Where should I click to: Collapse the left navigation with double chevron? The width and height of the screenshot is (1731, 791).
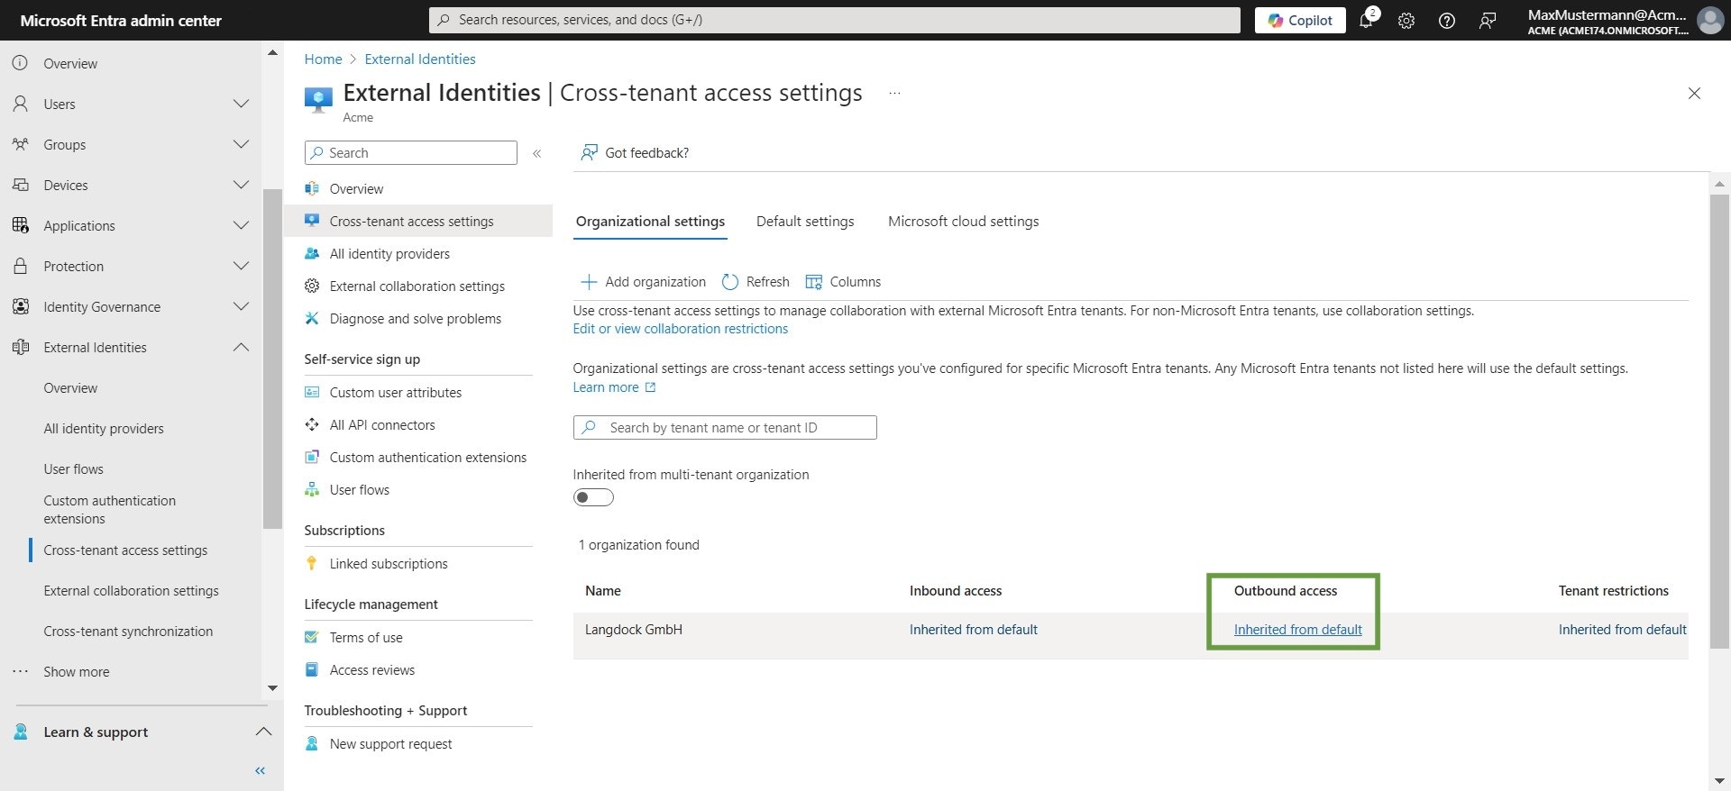coord(260,770)
